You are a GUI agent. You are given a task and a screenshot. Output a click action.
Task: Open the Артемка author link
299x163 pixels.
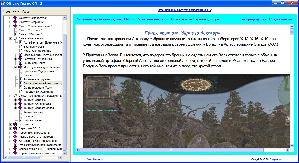point(277,159)
